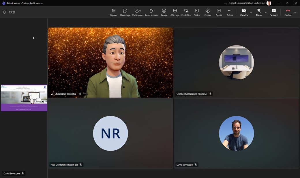Expand the Caméra options arrow
The height and width of the screenshot is (178, 300).
pos(251,12)
